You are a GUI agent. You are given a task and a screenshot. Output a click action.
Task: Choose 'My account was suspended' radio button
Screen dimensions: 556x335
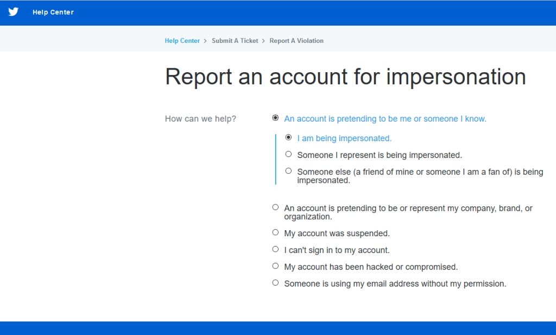pos(275,232)
